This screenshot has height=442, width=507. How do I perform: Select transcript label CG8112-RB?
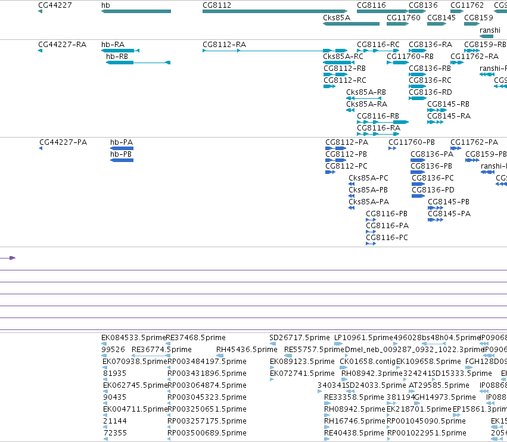pos(345,69)
